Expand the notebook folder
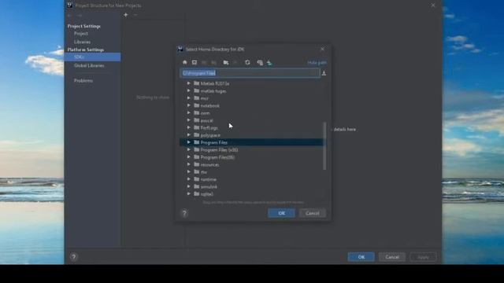 (189, 105)
